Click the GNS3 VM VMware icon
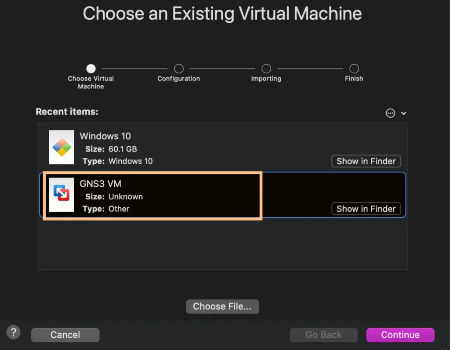This screenshot has height=350, width=450. point(61,195)
